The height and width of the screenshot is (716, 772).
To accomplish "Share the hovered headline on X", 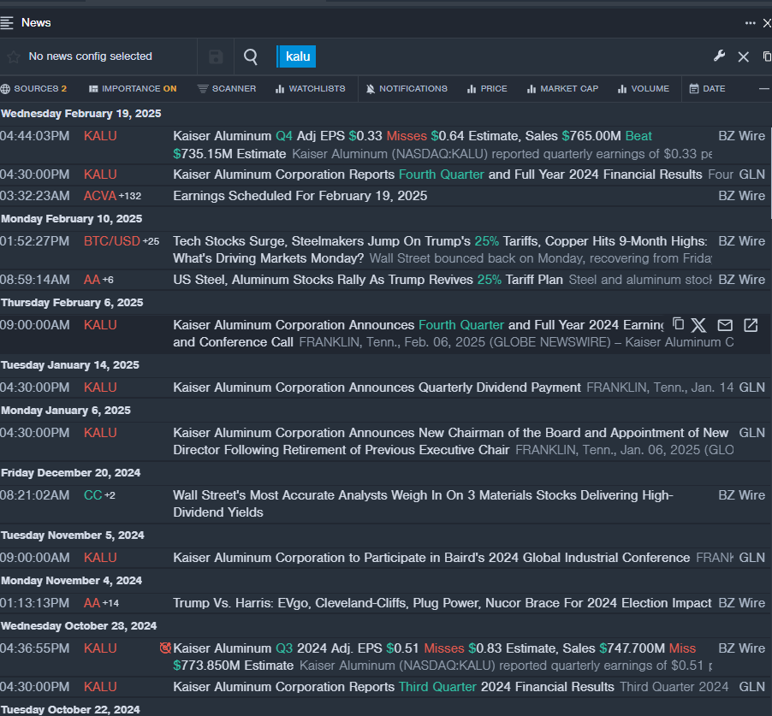I will pos(699,325).
